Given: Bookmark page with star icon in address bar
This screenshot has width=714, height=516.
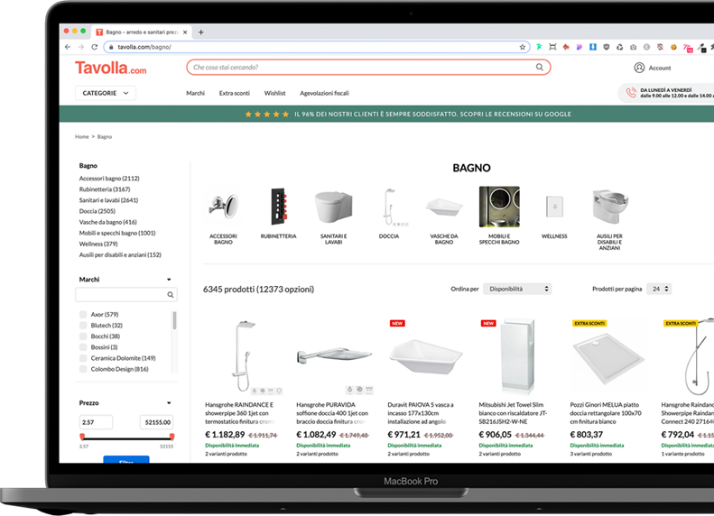Looking at the screenshot, I should [523, 47].
